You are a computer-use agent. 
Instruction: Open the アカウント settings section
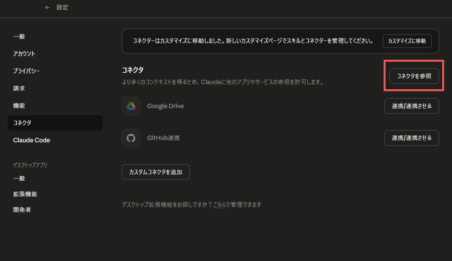click(24, 54)
